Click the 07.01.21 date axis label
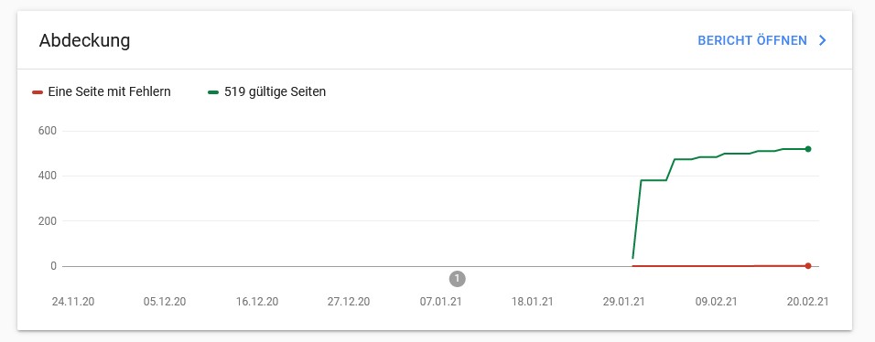The width and height of the screenshot is (875, 342). [440, 302]
